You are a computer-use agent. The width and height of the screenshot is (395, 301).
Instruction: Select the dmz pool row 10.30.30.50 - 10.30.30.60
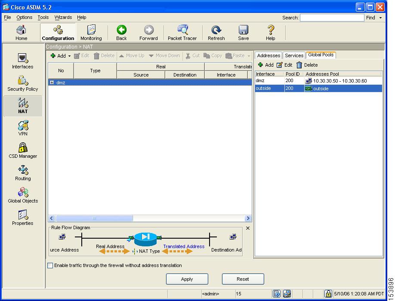(318, 81)
